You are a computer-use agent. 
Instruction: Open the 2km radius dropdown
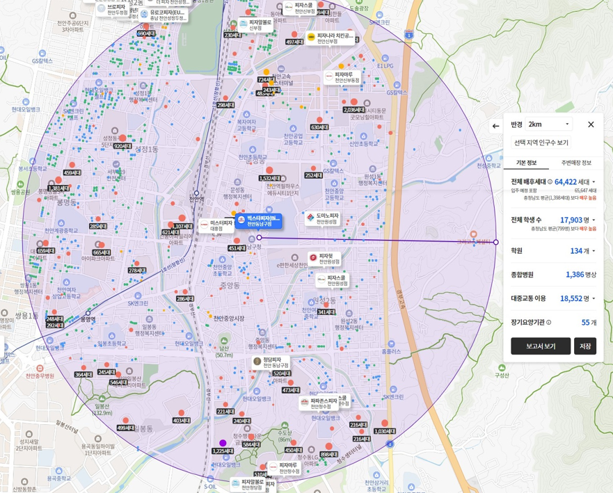point(548,124)
